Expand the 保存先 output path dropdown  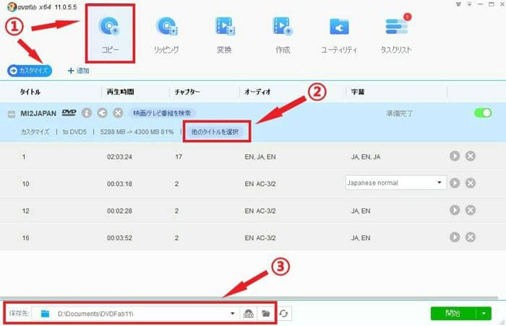[x=232, y=314]
